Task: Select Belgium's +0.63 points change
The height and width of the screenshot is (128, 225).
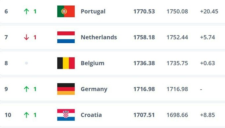Action: pyautogui.click(x=207, y=63)
